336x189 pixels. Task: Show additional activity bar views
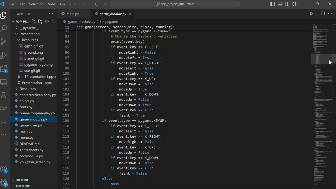(x=4, y=135)
